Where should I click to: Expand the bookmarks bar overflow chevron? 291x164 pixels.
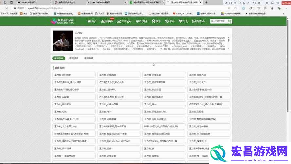(283, 13)
